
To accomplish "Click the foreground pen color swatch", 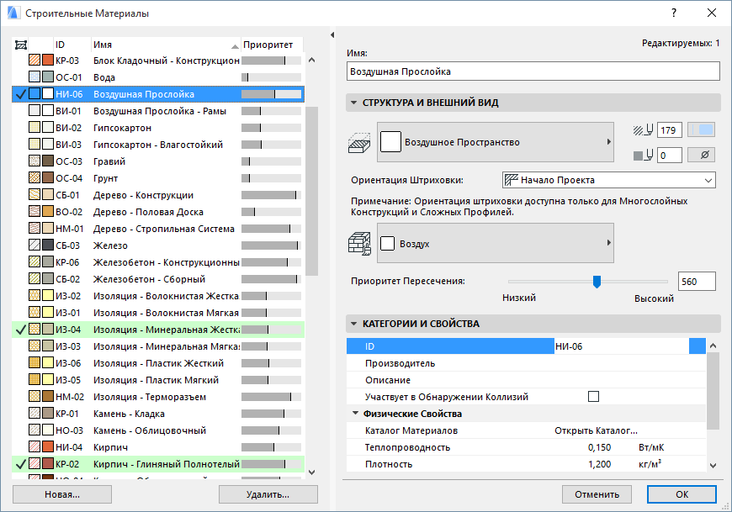I will pos(701,130).
